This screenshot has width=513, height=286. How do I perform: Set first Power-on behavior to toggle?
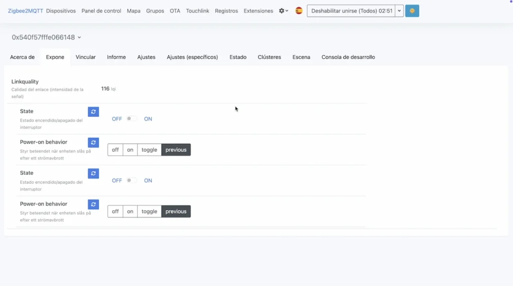click(x=149, y=150)
